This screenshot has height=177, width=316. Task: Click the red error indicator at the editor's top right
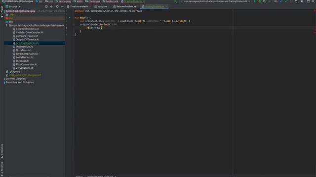(x=315, y=10)
